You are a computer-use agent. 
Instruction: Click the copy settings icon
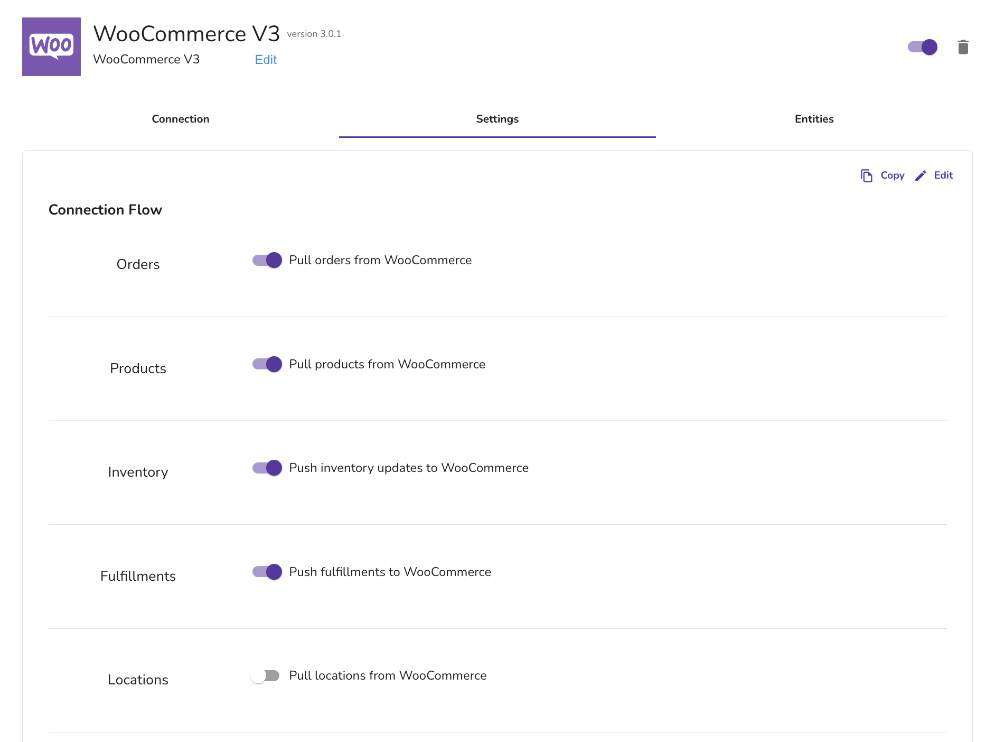866,175
